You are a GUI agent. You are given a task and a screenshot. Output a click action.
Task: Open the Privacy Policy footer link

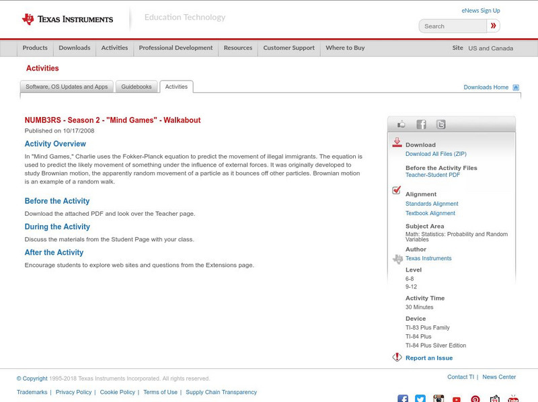tap(73, 392)
